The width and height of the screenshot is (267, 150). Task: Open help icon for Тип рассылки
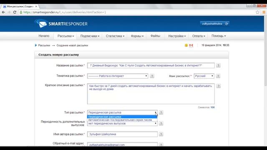(x=161, y=112)
